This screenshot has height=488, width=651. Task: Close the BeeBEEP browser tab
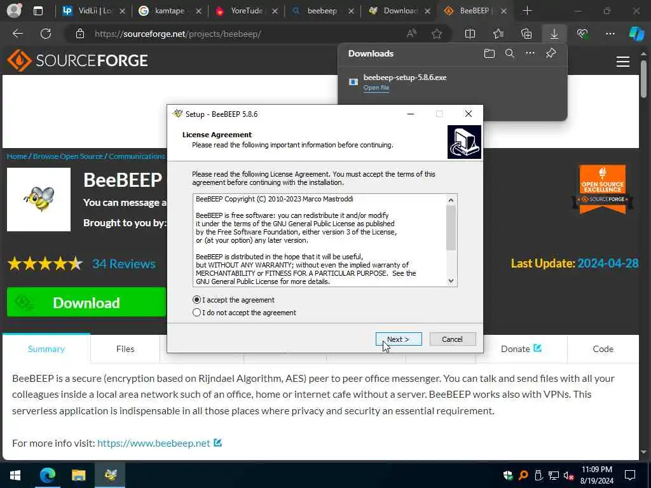pos(504,11)
